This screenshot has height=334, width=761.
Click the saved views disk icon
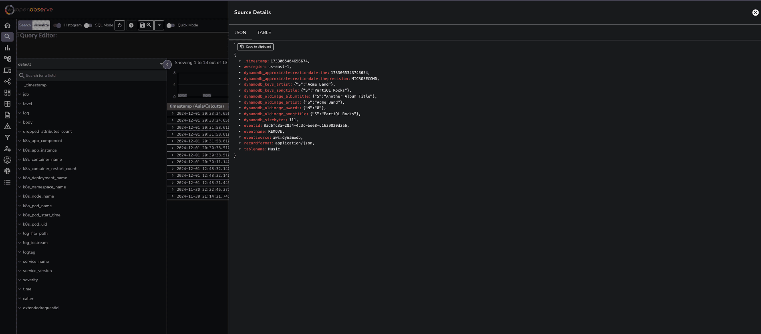[x=142, y=25]
